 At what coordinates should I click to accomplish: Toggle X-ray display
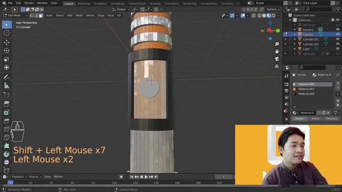[253, 15]
